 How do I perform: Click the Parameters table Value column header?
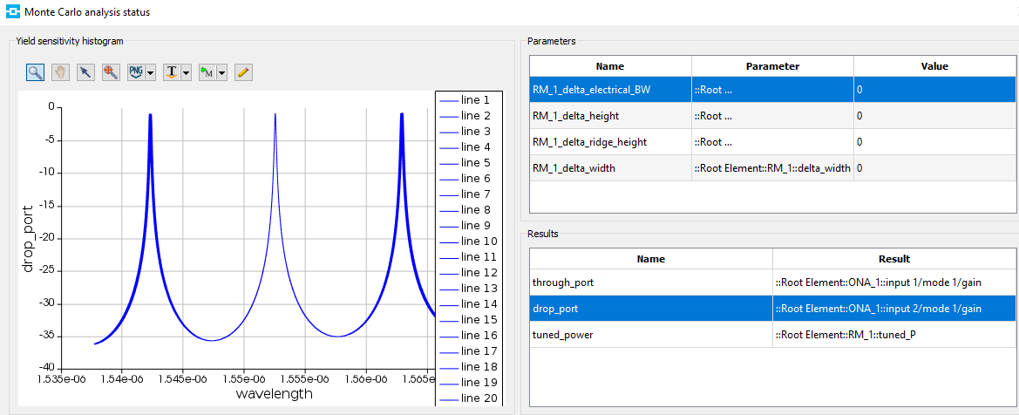pos(934,66)
